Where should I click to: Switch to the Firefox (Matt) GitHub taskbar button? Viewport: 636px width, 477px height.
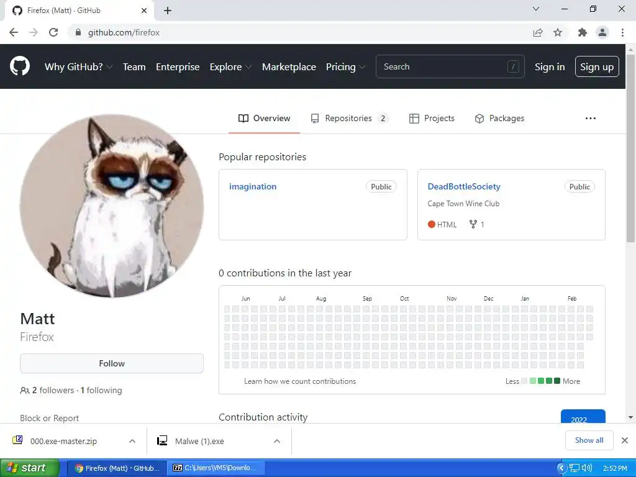point(117,468)
